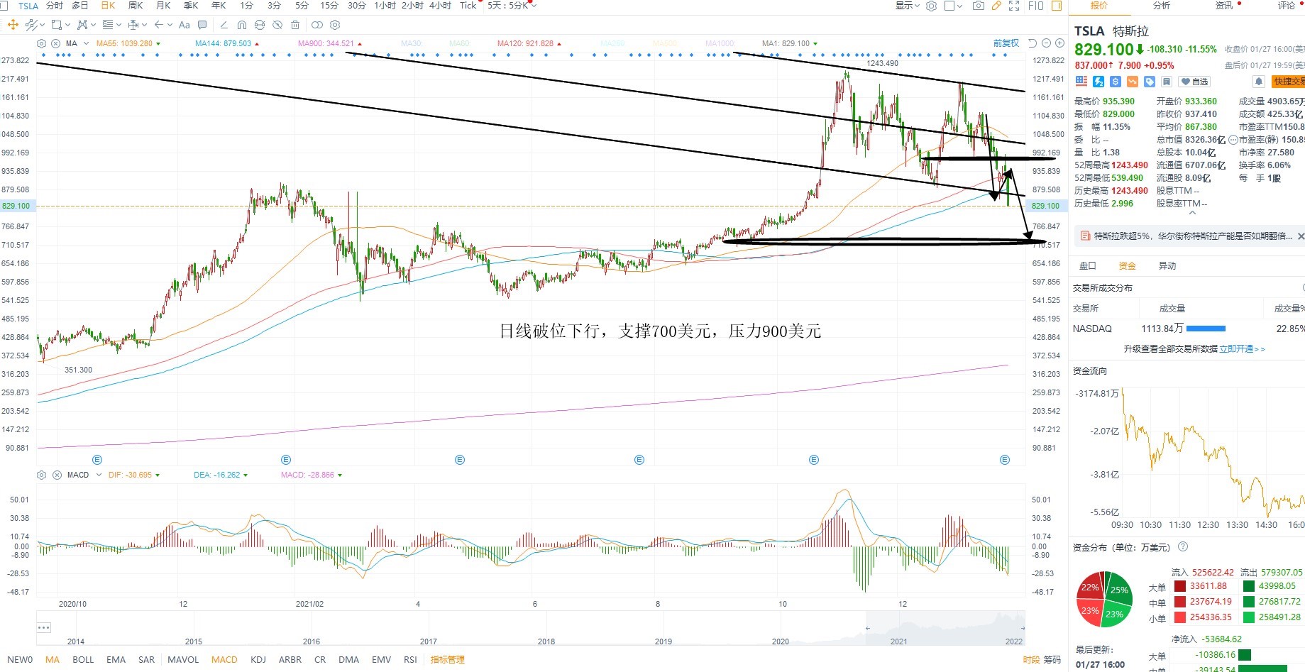Click the price alert bell icon
This screenshot has height=672, width=1305.
point(1259,82)
